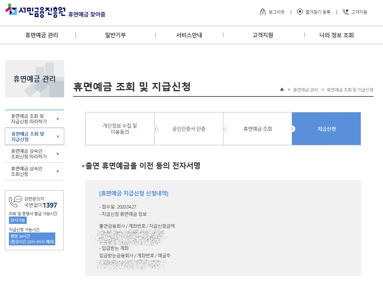The height and width of the screenshot is (281, 383).
Task: Click the home icon in the breadcrumb
Action: [x=282, y=90]
